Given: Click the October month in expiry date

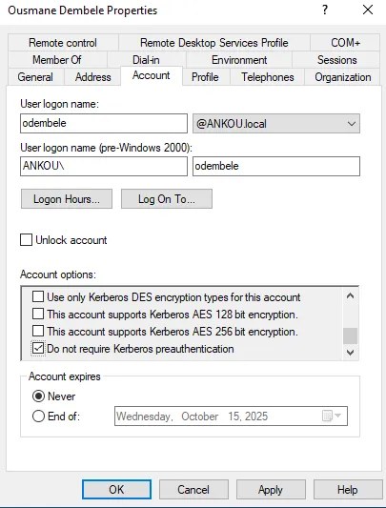Looking at the screenshot, I should [199, 417].
